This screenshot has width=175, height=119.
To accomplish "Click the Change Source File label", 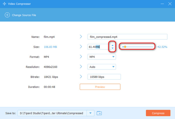I will [x=24, y=15].
